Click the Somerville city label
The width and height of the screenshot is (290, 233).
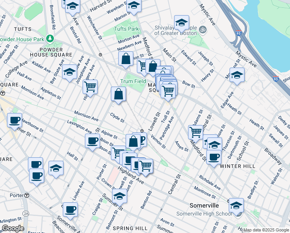pos(204,205)
